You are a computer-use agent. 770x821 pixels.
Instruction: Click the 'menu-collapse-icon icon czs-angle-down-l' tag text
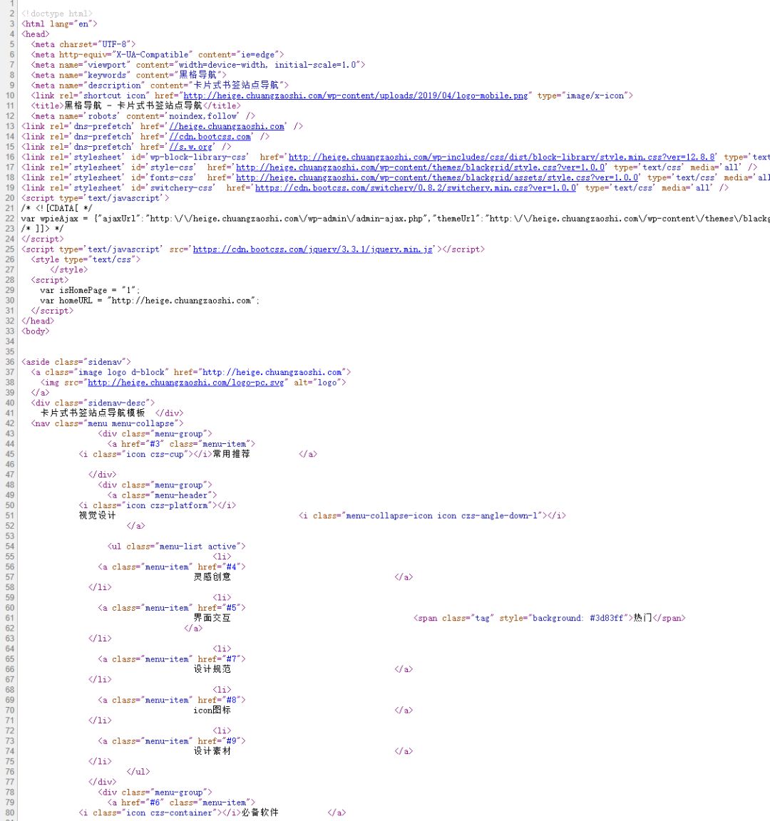432,516
